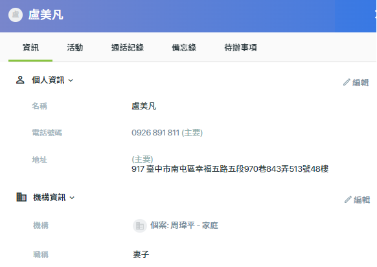This screenshot has height=267, width=377.
Task: Open the 待辦事項 tab
Action: (240, 47)
